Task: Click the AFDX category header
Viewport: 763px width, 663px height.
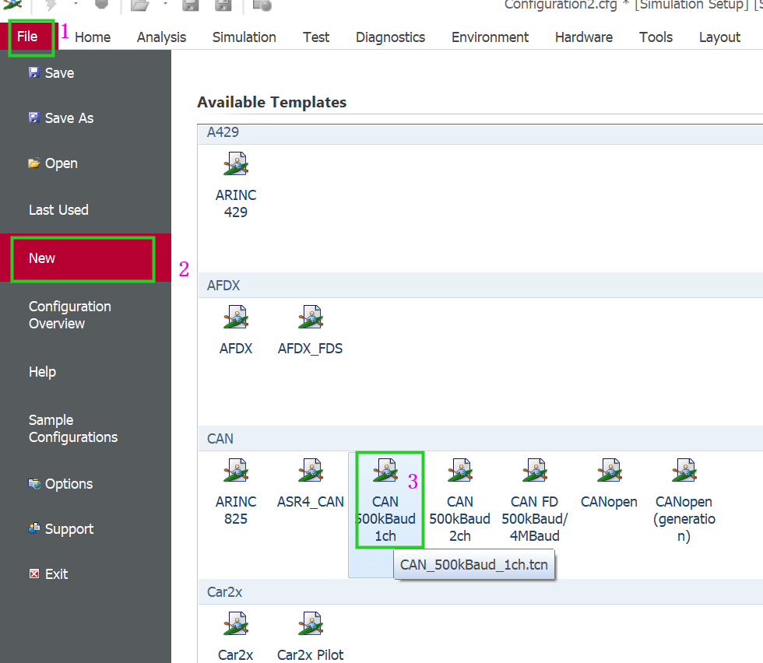Action: point(480,286)
